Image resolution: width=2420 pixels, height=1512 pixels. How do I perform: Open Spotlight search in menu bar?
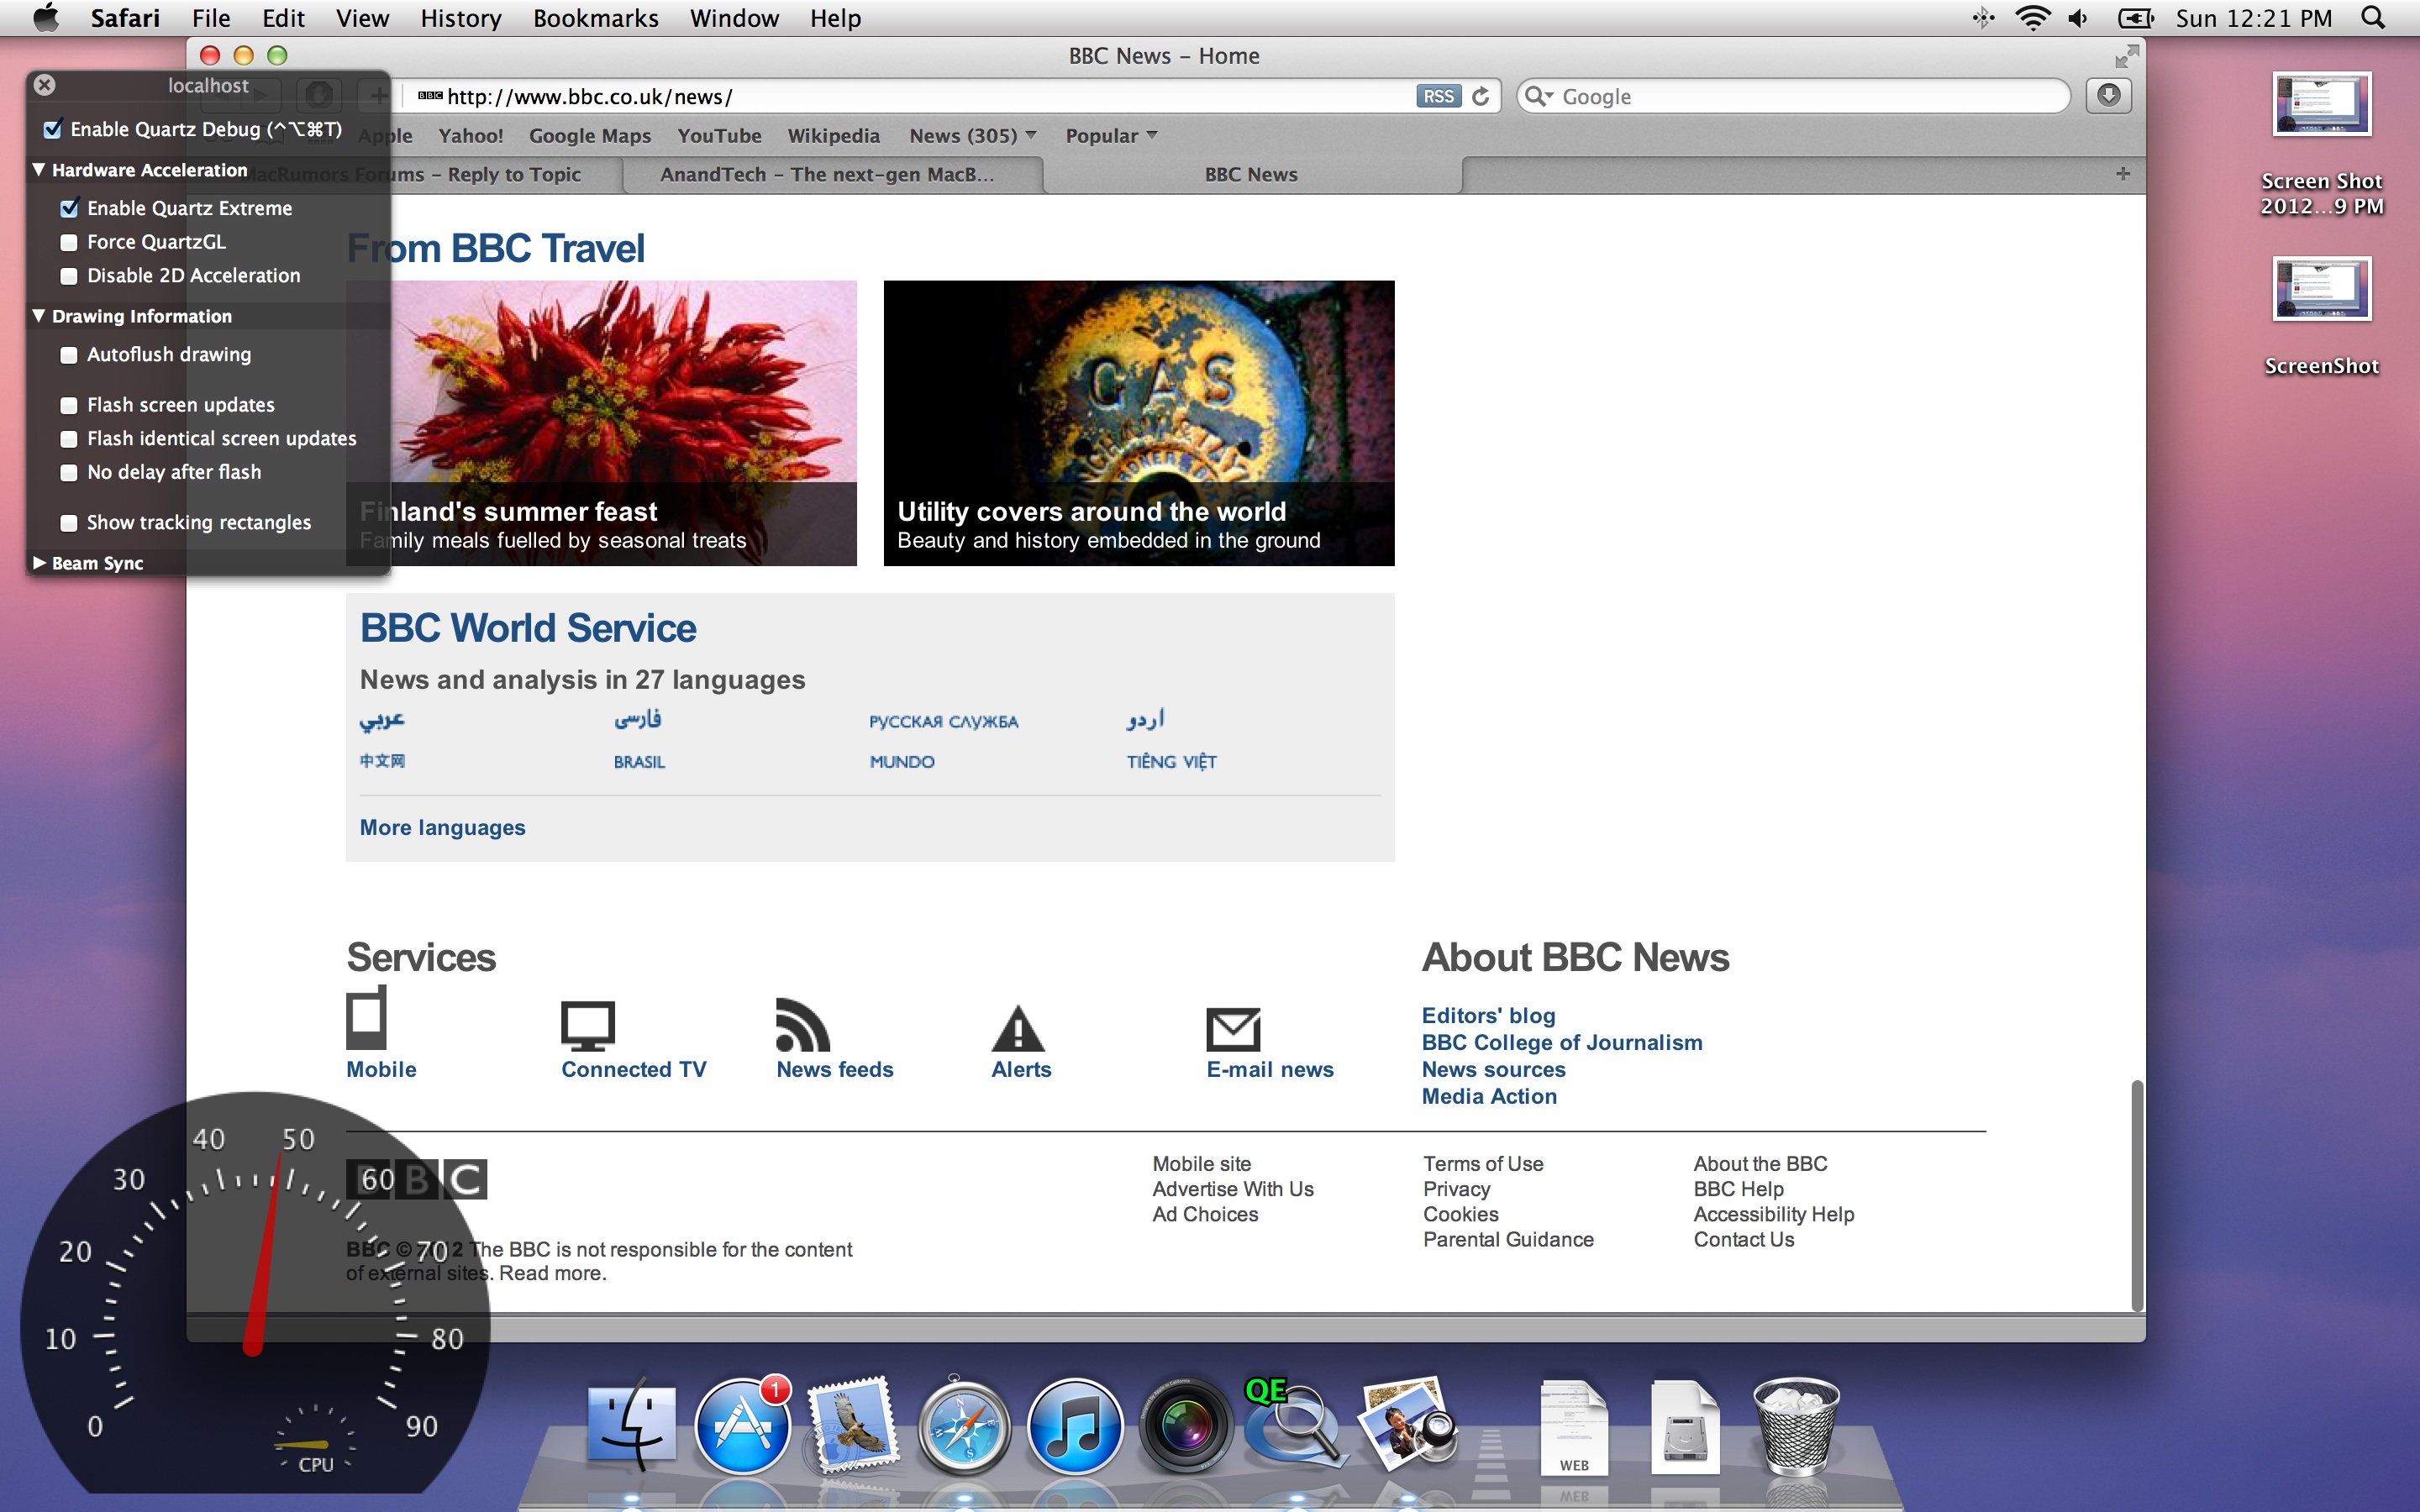2374,18
